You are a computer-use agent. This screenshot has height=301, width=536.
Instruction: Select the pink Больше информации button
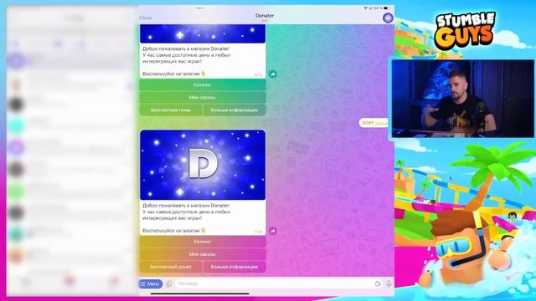pyautogui.click(x=234, y=267)
